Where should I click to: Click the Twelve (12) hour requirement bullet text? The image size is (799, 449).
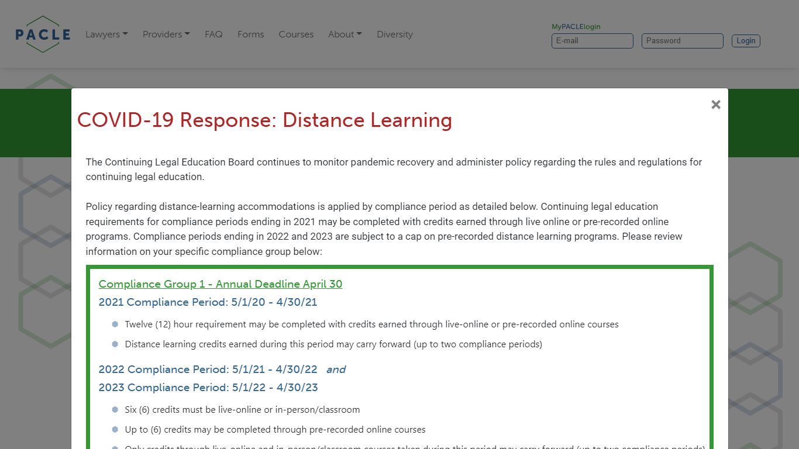[x=371, y=324]
